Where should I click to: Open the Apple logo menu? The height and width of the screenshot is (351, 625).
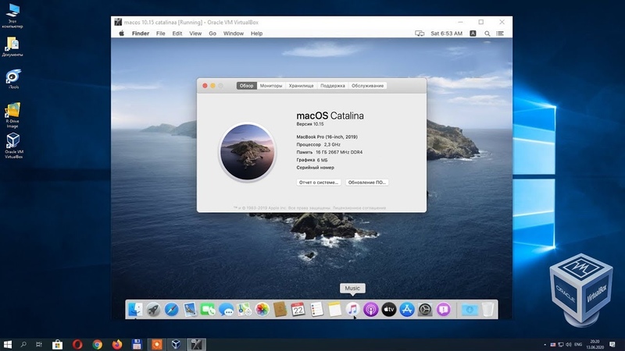[x=122, y=34]
